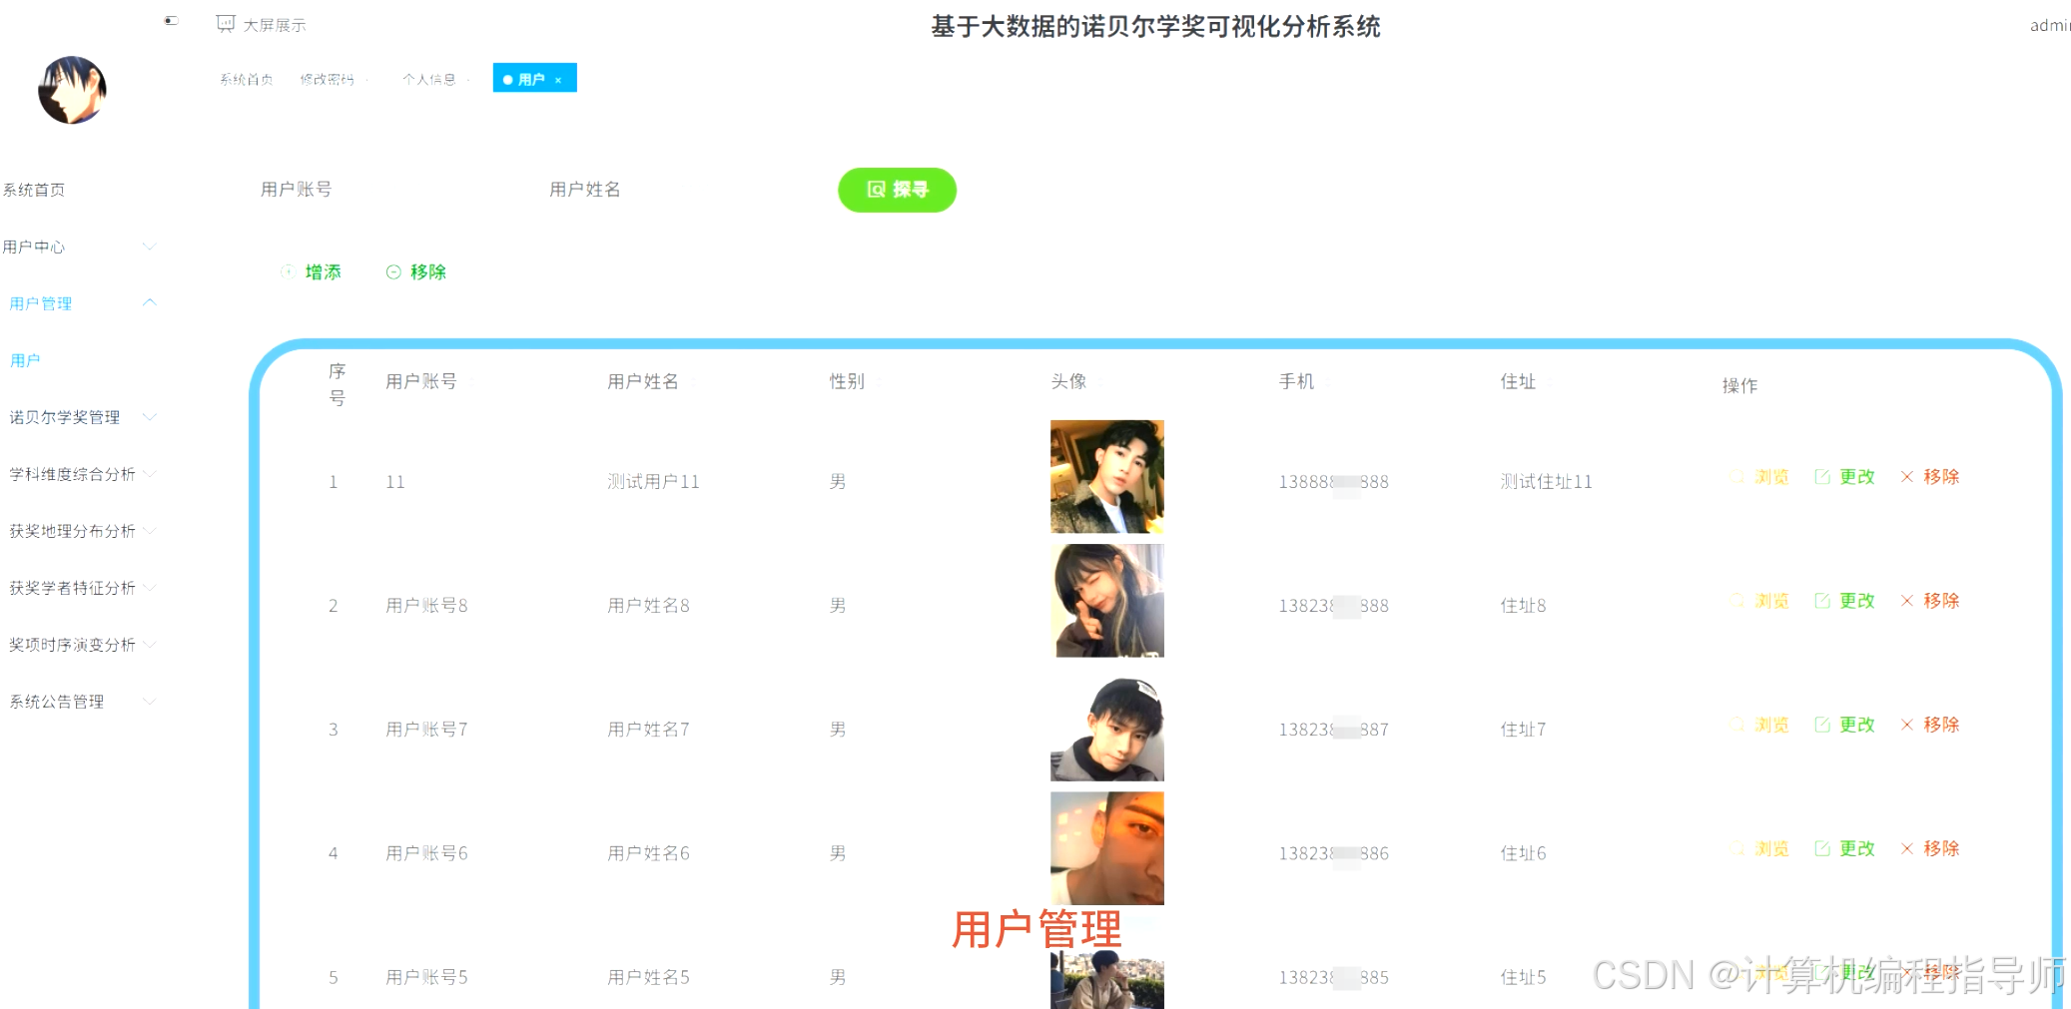Sort by the 用户姓名 column header

(x=643, y=381)
